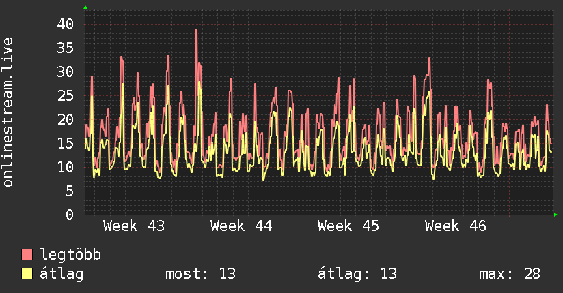This screenshot has height=293, width=563.
Task: Click the Week 43 axis label
Action: [x=133, y=226]
